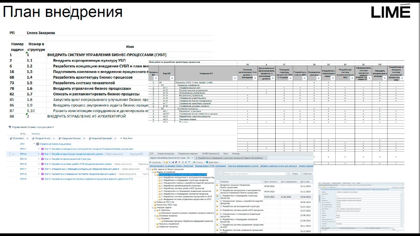Expand issue BPM-5 Этап 2

tap(38, 159)
